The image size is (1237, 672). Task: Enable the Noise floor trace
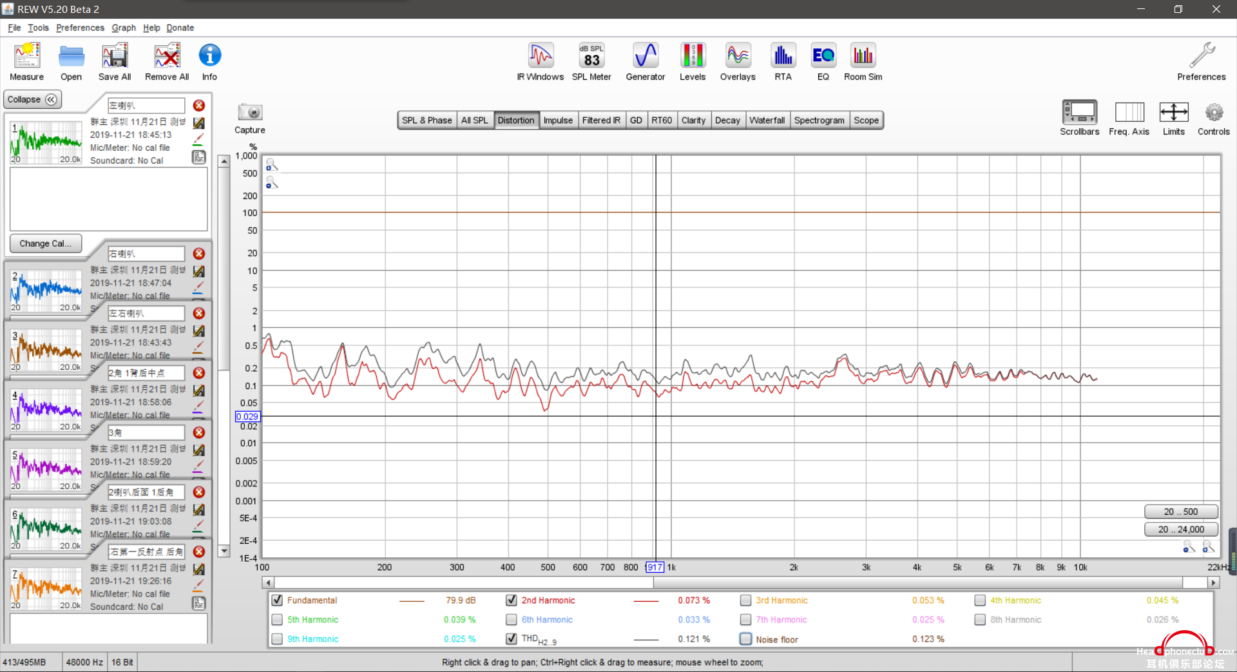[x=745, y=638]
